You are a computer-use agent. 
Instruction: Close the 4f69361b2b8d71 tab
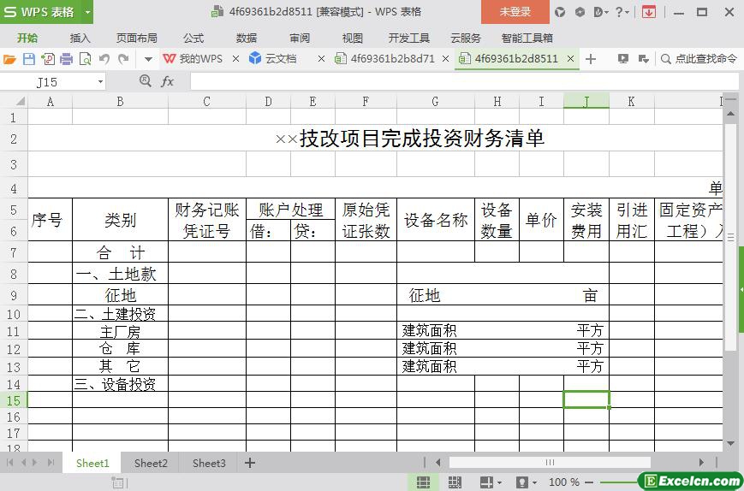(445, 59)
